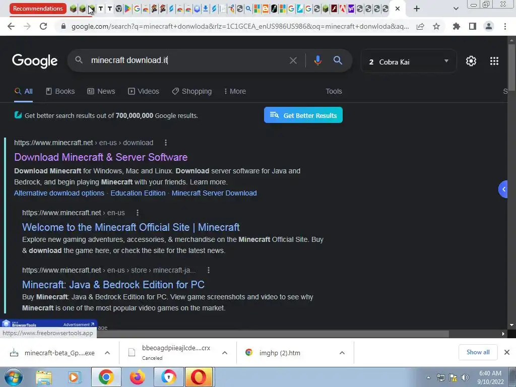Click the share page icon in address bar

tap(420, 26)
